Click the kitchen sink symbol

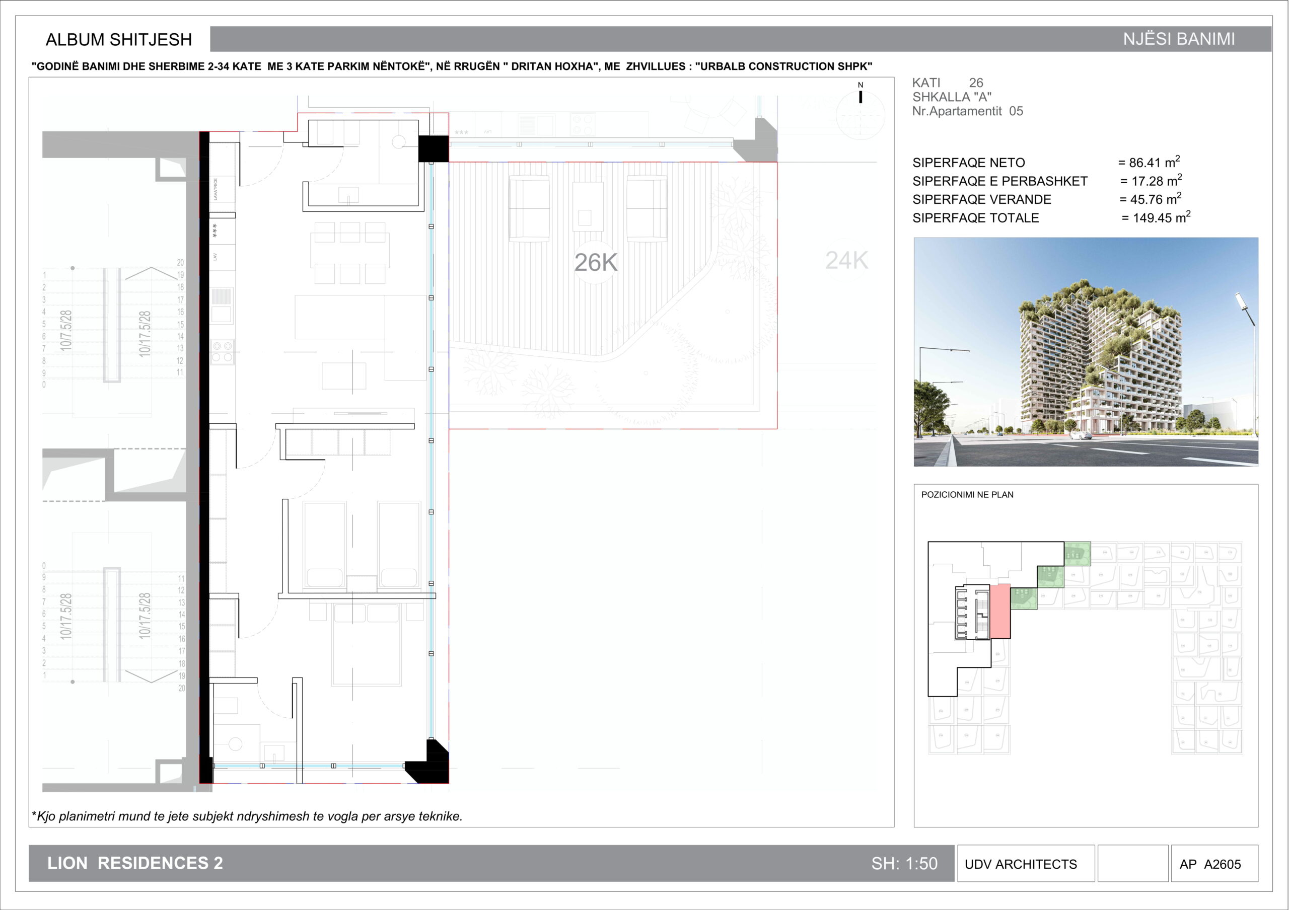221,314
